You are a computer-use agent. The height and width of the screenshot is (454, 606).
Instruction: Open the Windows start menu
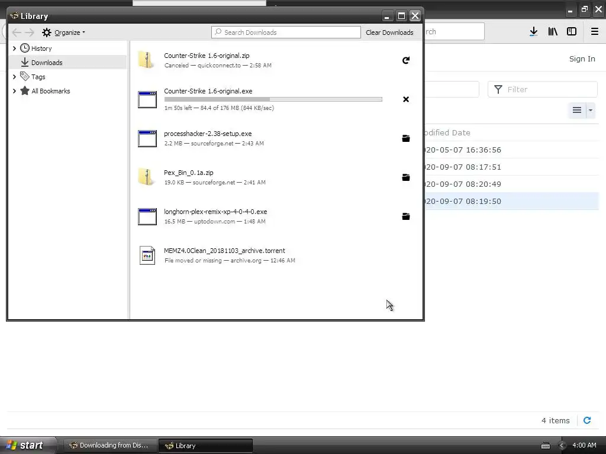coord(28,445)
